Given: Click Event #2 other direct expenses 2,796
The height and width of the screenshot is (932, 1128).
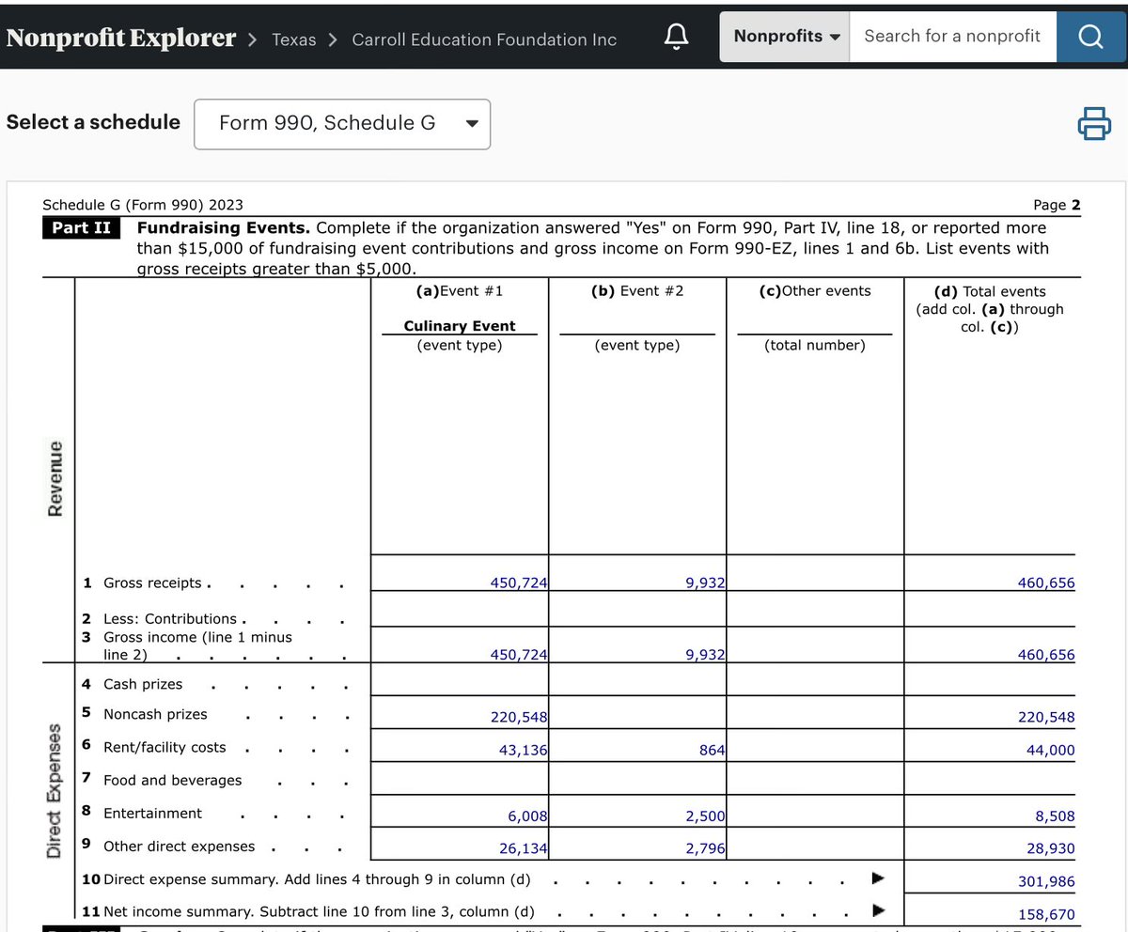Looking at the screenshot, I should [705, 849].
